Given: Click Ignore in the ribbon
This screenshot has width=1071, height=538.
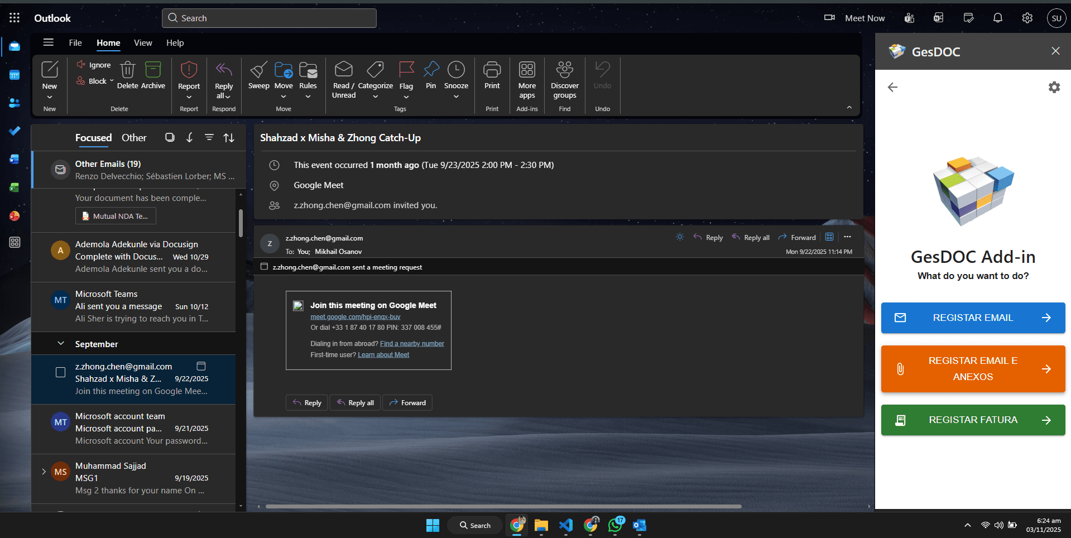Looking at the screenshot, I should (94, 65).
